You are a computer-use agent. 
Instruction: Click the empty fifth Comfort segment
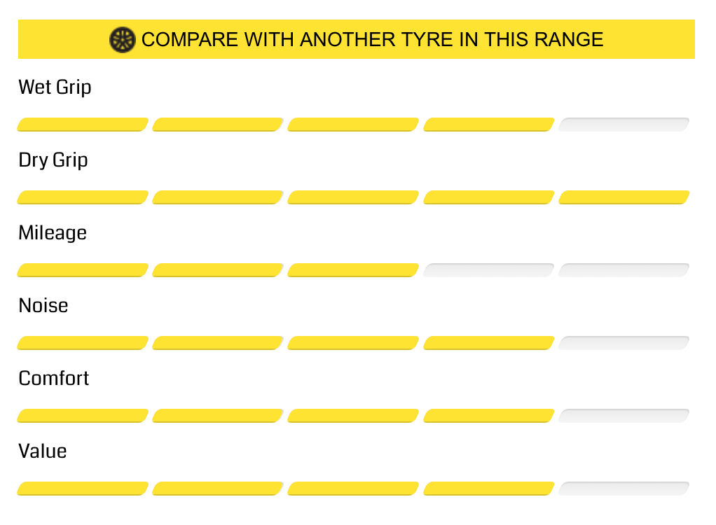tap(624, 416)
